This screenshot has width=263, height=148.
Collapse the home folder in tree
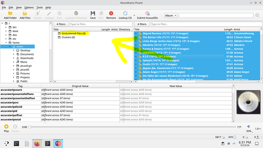[6, 43]
